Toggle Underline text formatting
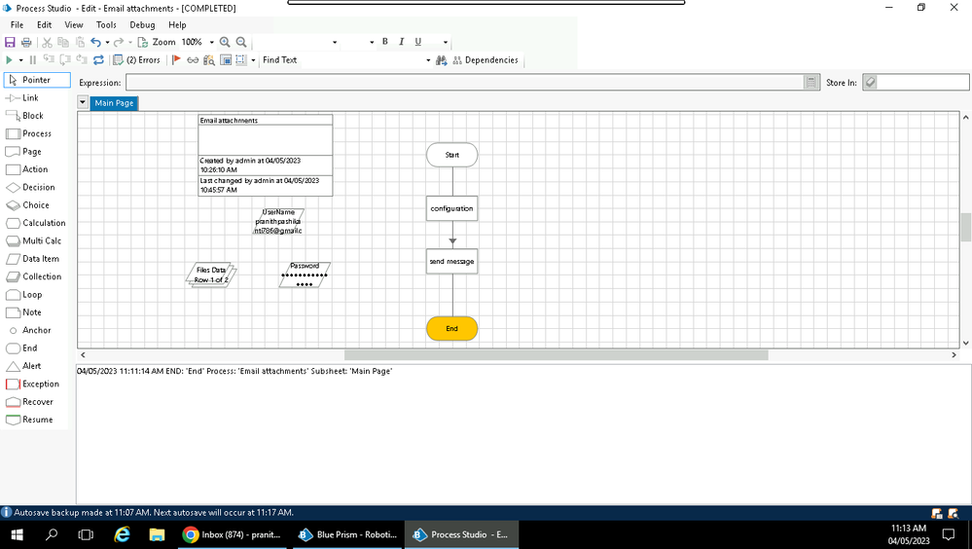 pyautogui.click(x=418, y=42)
